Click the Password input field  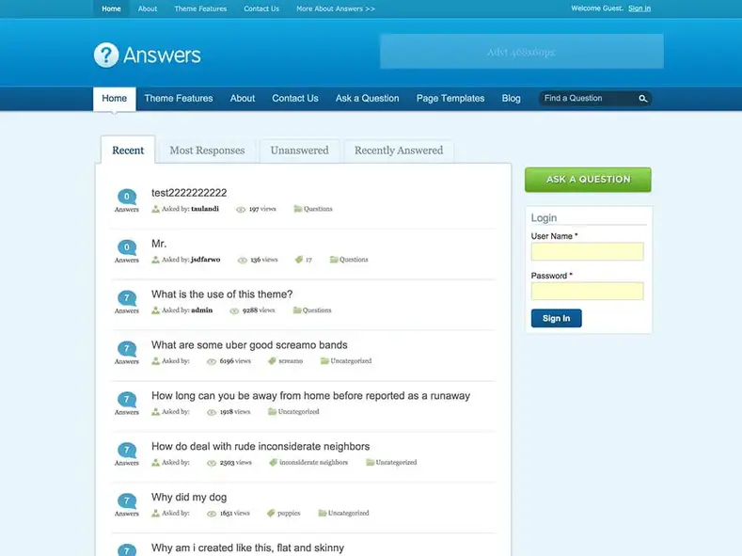tap(587, 291)
